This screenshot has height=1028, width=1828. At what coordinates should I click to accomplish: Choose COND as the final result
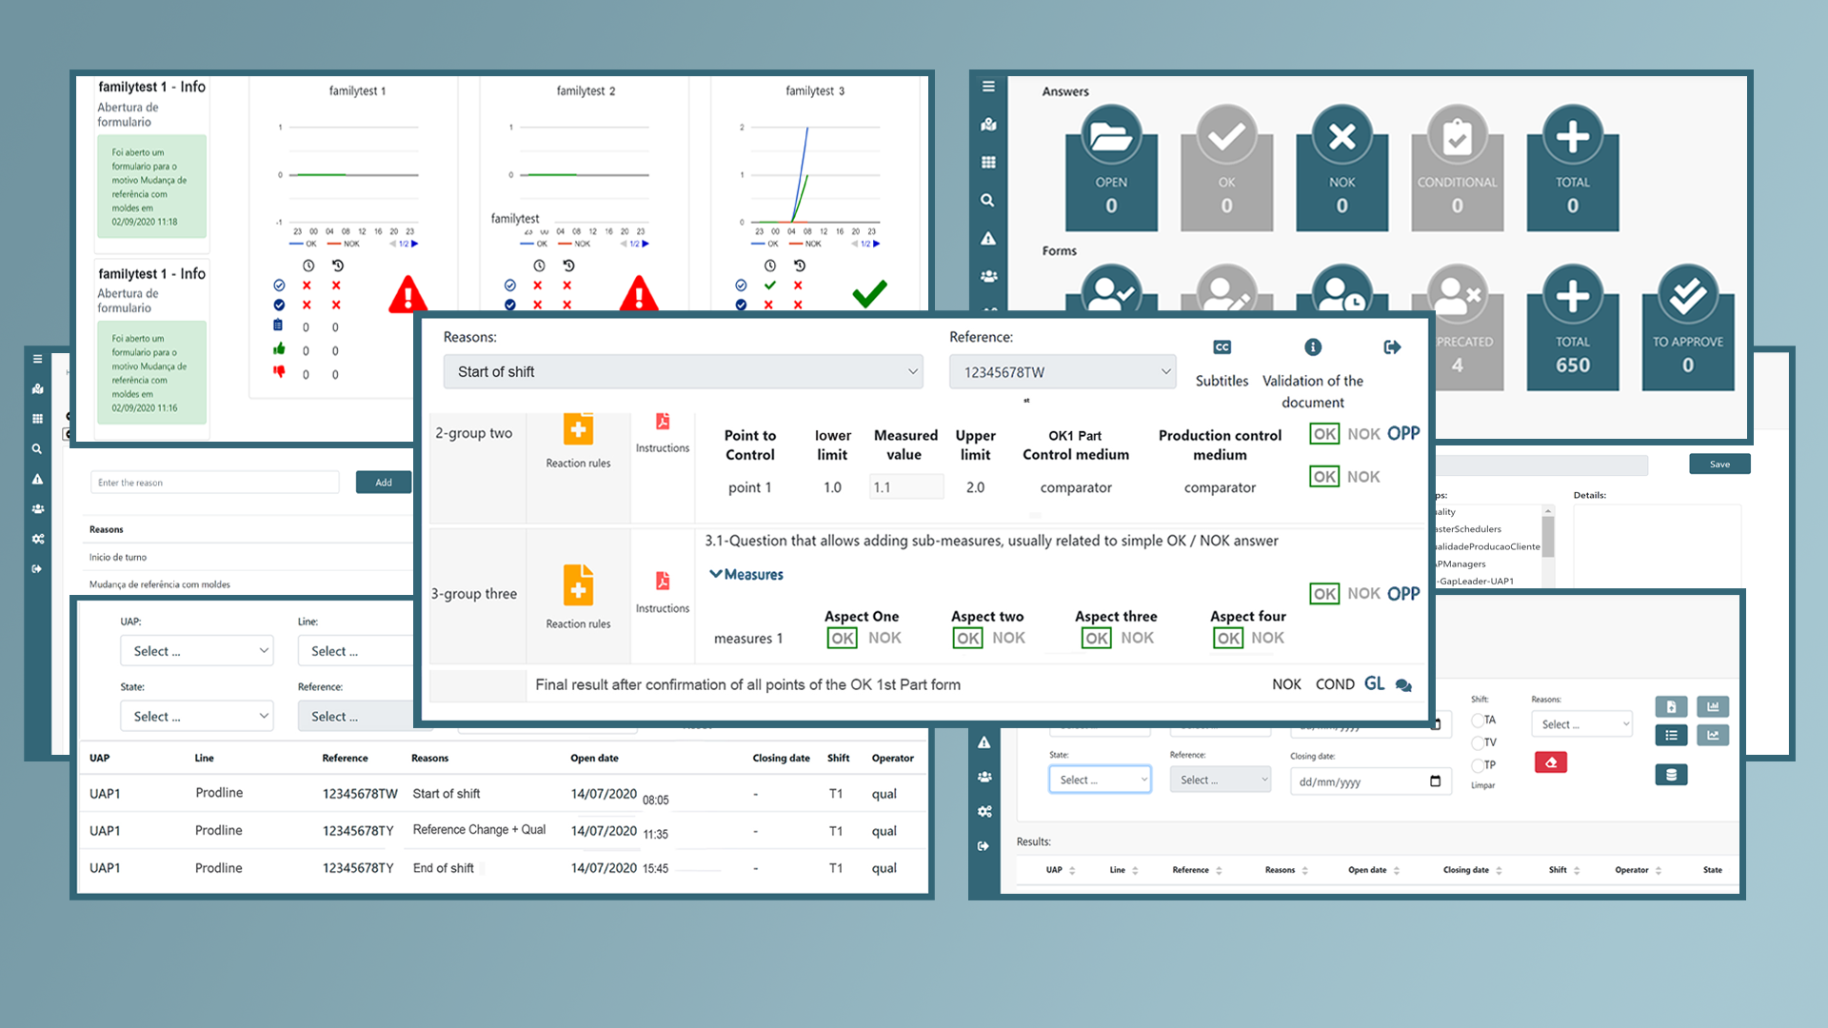(x=1335, y=684)
